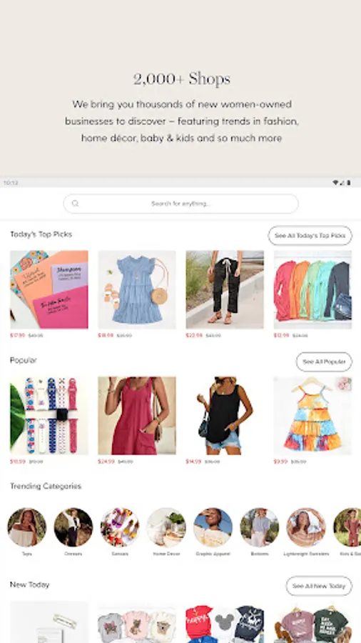
Task: Open the black tank top product
Action: tap(225, 415)
